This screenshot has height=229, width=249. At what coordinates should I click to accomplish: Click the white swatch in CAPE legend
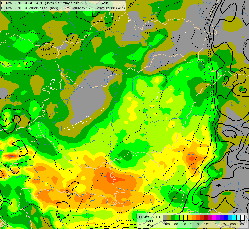(x=242, y=218)
